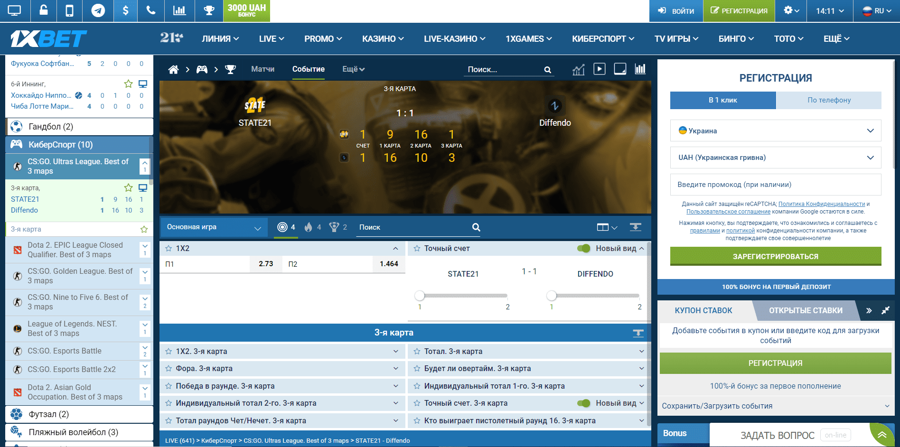Go to home via house icon

pos(173,69)
